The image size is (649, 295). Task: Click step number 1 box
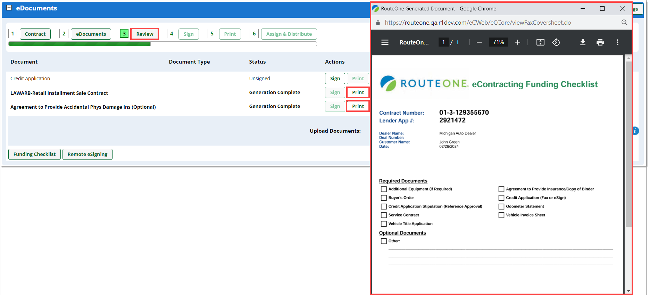coord(13,34)
